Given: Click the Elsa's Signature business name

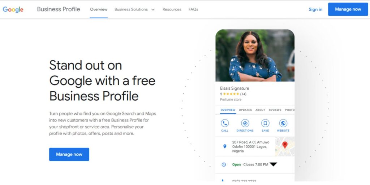Looking at the screenshot, I should [x=235, y=88].
